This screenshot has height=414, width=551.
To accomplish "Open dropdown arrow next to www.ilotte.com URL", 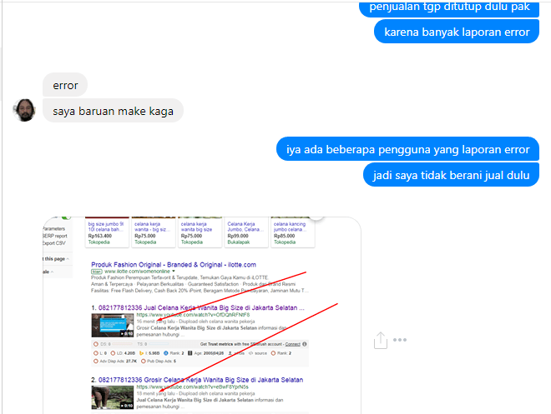I will pos(174,272).
